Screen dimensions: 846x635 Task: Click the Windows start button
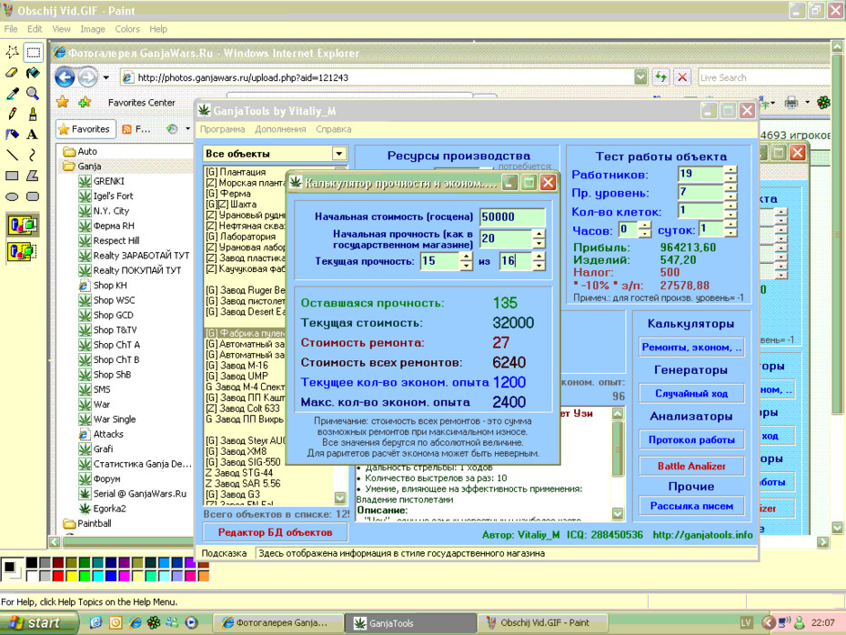[36, 622]
